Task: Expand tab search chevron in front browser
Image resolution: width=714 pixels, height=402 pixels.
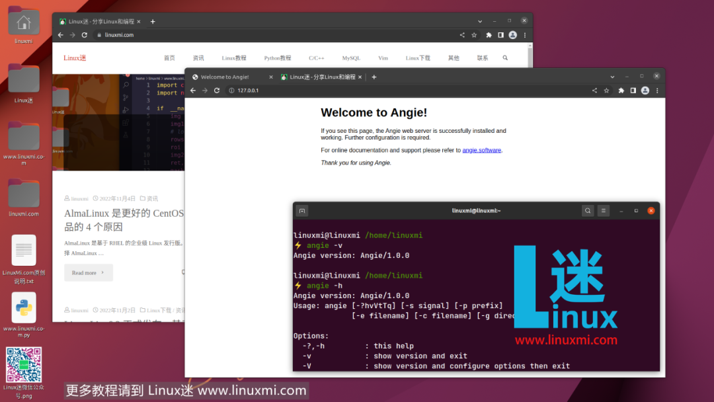Action: tap(612, 77)
